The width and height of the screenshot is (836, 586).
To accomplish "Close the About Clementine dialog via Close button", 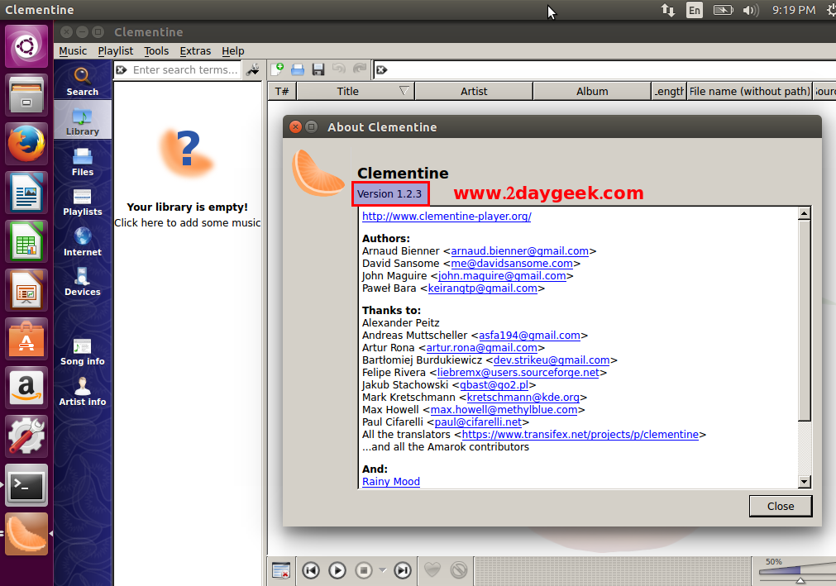I will [781, 506].
